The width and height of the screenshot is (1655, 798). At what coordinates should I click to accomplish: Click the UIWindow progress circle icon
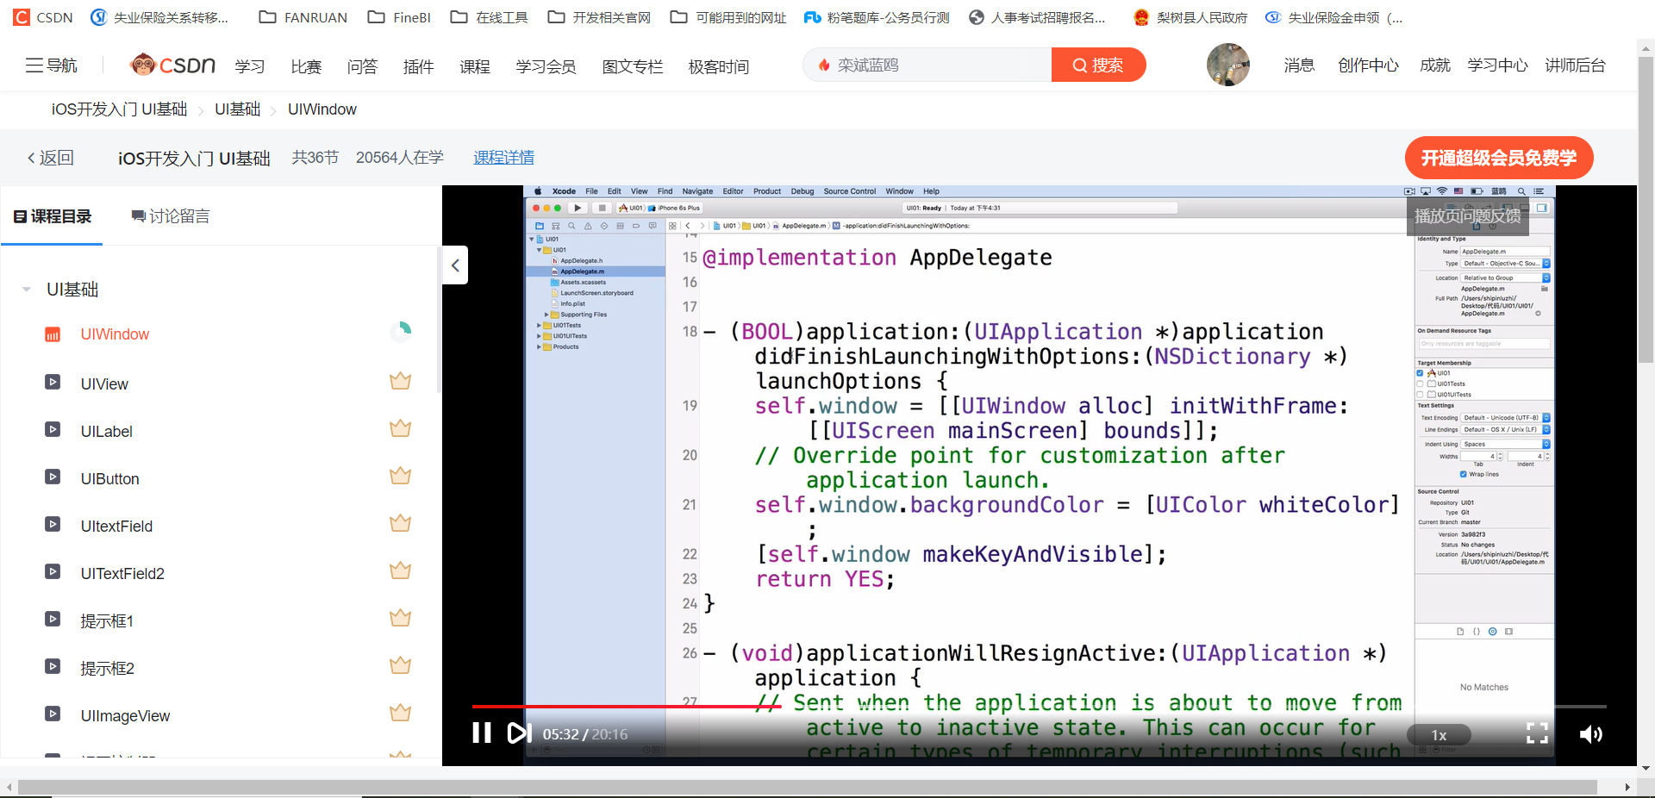point(401,332)
